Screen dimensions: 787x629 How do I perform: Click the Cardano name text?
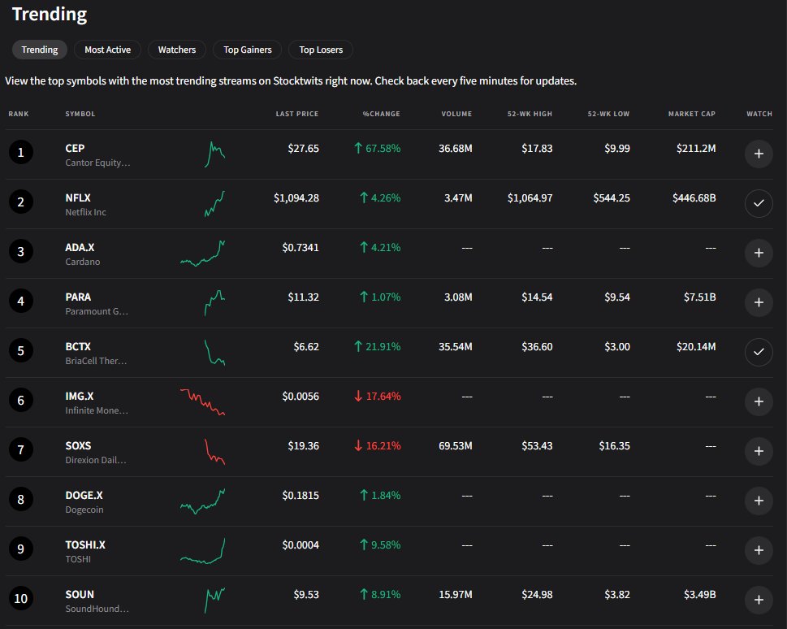coord(83,262)
